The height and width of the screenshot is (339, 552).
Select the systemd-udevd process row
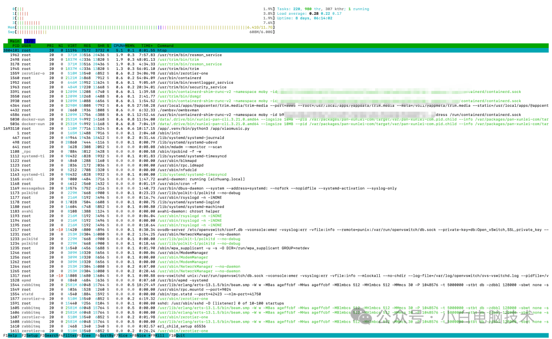pyautogui.click(x=276, y=142)
